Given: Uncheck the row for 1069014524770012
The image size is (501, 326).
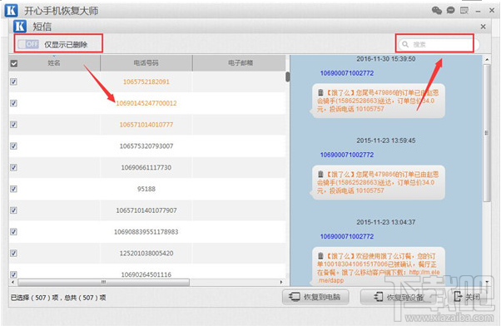Looking at the screenshot, I should tap(13, 103).
